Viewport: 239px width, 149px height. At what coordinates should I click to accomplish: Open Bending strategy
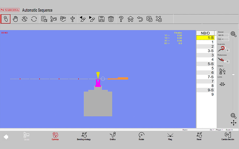tap(84, 136)
